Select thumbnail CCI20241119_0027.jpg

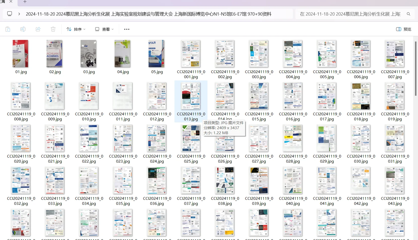[259, 138]
